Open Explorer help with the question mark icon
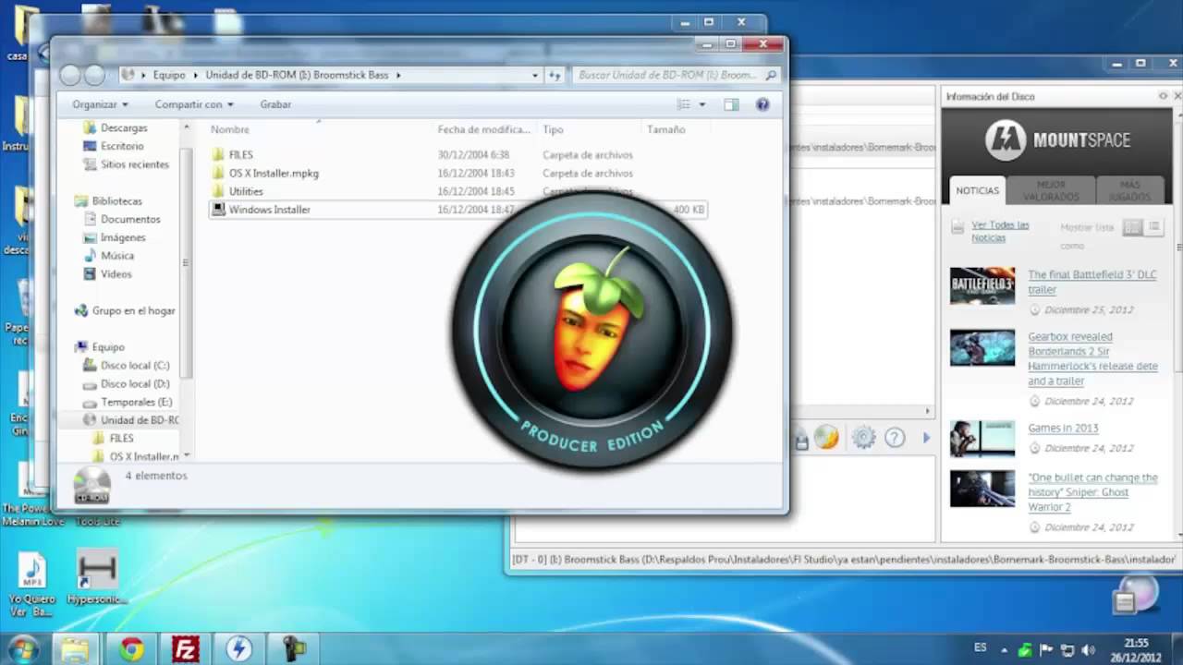Image resolution: width=1183 pixels, height=665 pixels. coord(762,104)
